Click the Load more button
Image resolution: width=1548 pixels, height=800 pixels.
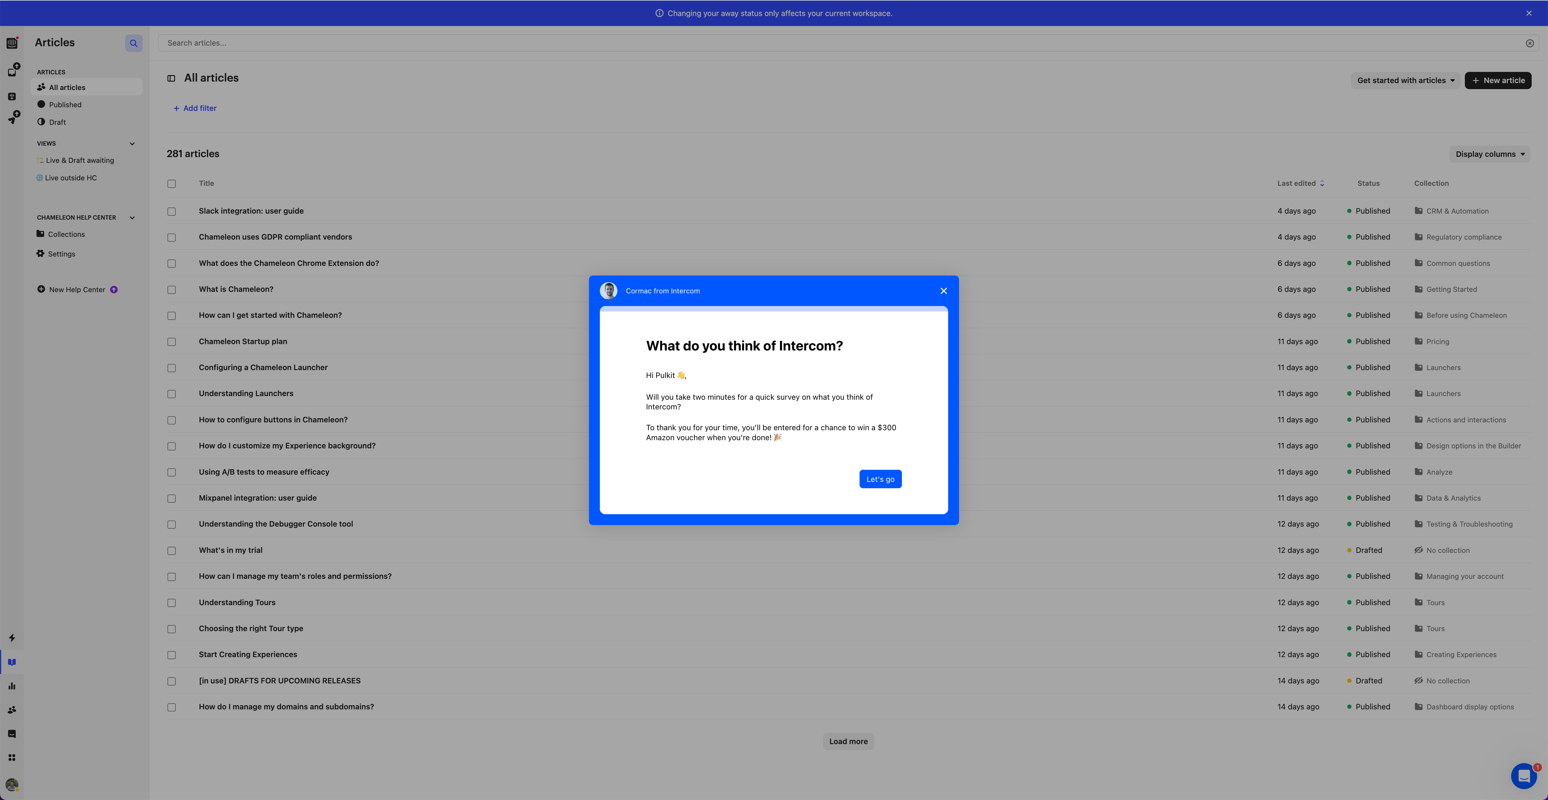tap(848, 741)
